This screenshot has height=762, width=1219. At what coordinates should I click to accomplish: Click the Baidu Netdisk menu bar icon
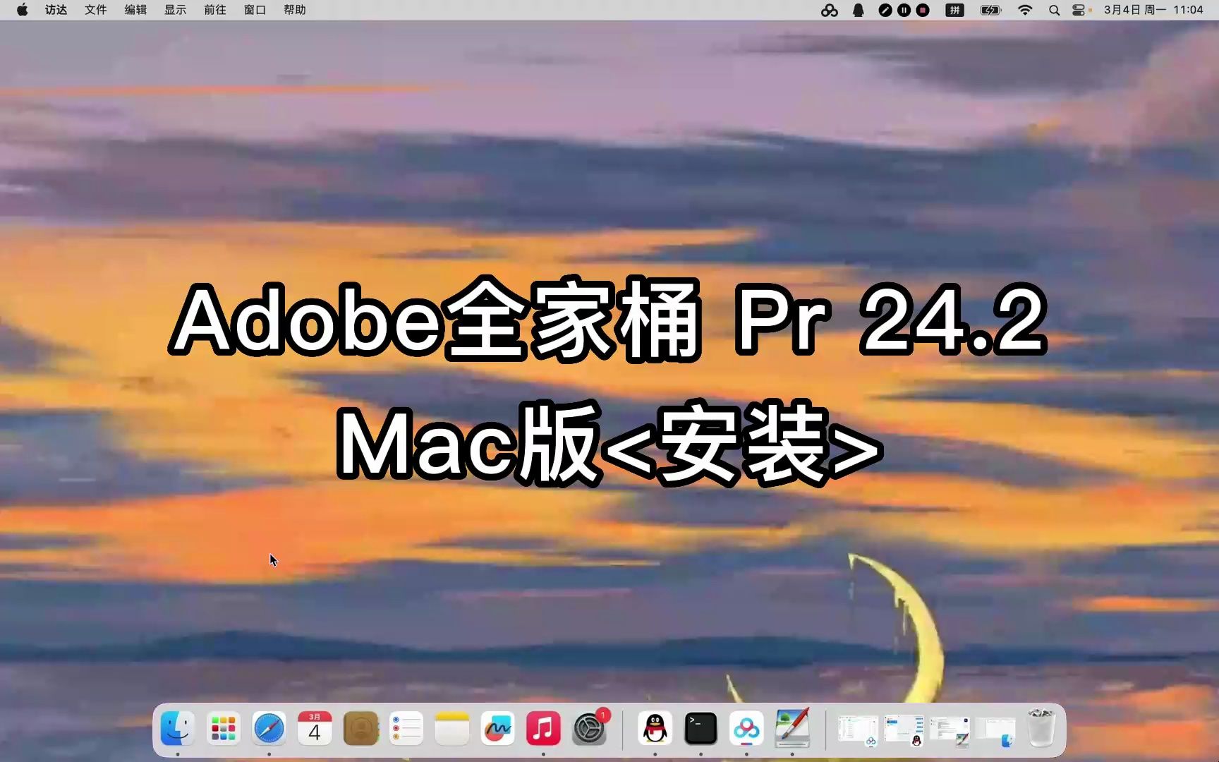[x=830, y=10]
